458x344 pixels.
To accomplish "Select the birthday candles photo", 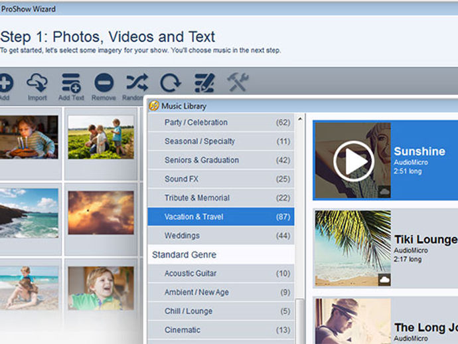I will click(x=29, y=137).
